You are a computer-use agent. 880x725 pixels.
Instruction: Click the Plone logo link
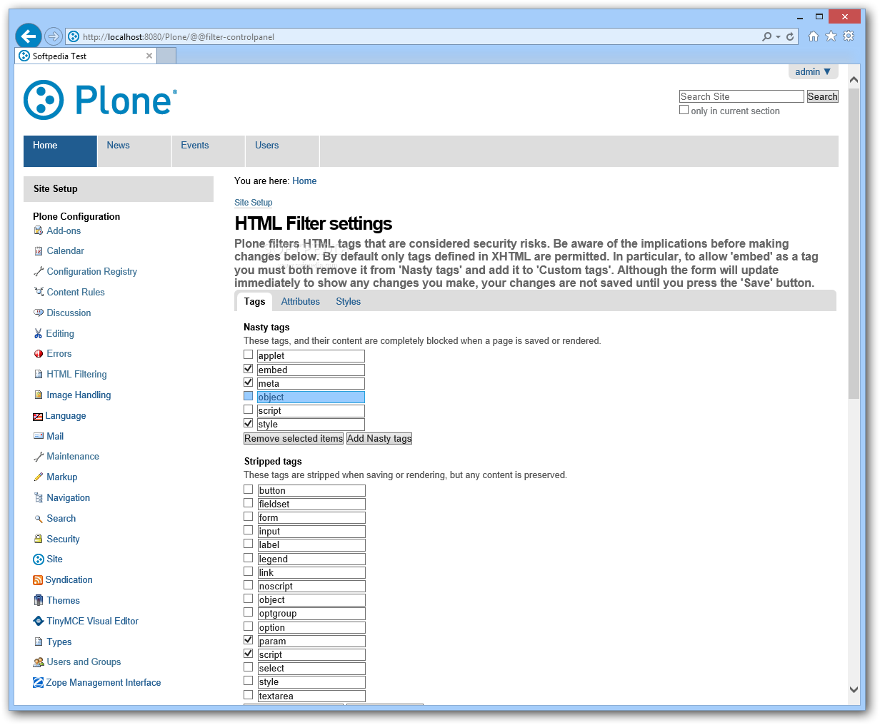click(x=100, y=100)
